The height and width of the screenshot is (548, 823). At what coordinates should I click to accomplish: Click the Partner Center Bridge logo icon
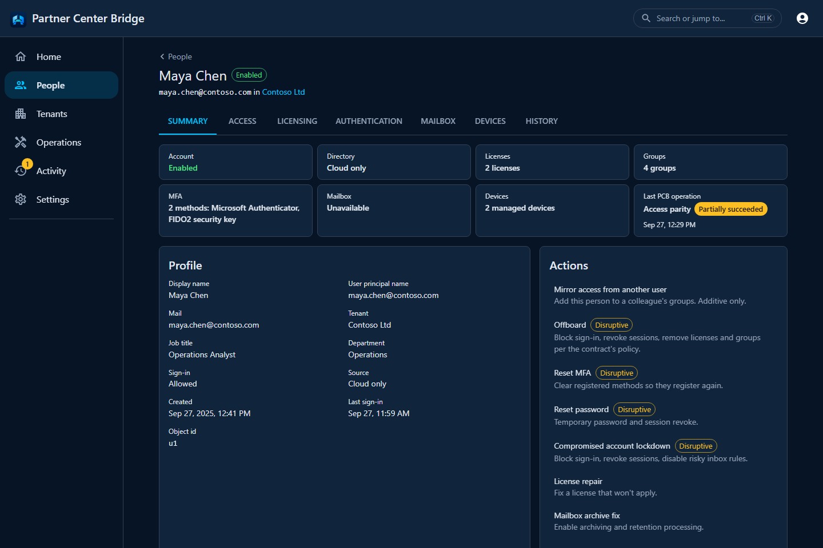pos(18,19)
